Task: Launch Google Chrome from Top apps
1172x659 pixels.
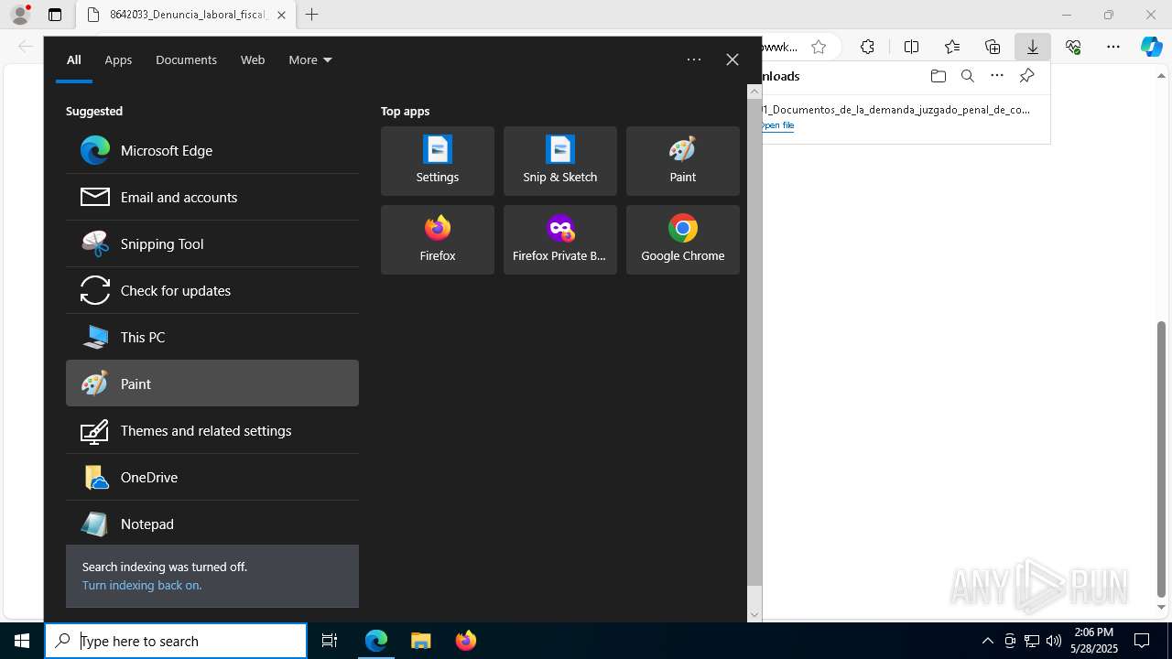Action: (683, 240)
